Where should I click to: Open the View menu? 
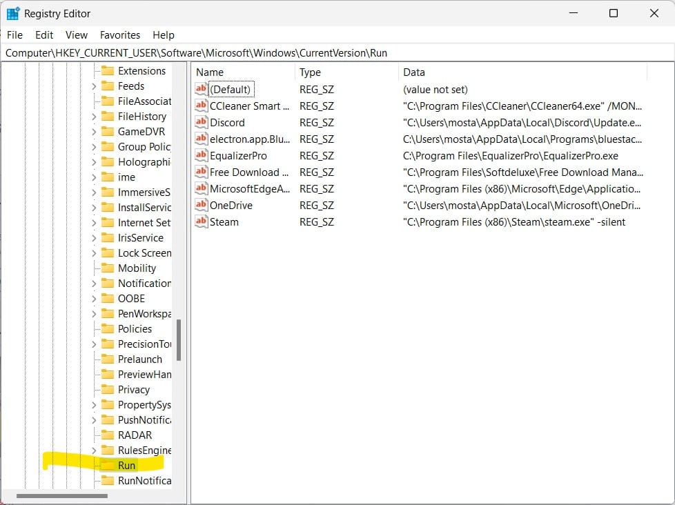[76, 34]
